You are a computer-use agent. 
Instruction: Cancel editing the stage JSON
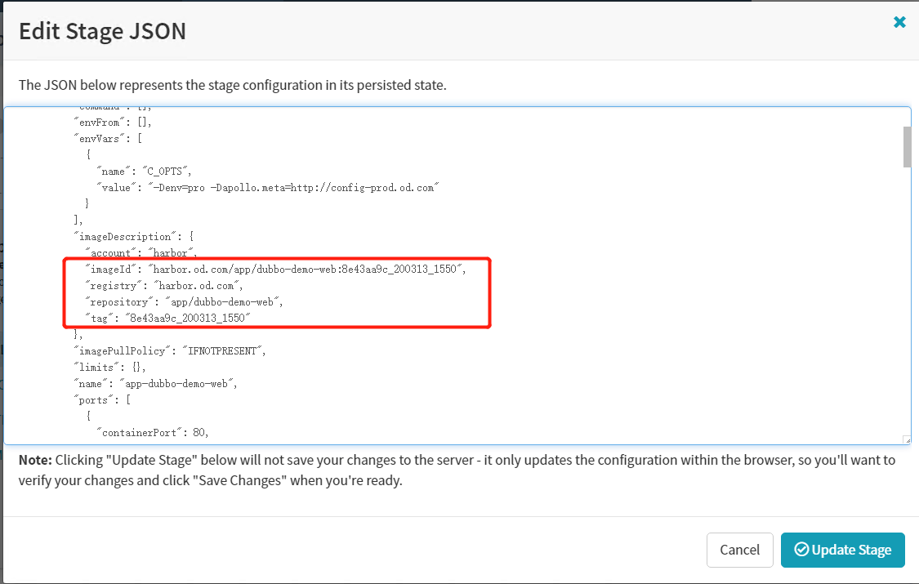[x=739, y=550]
